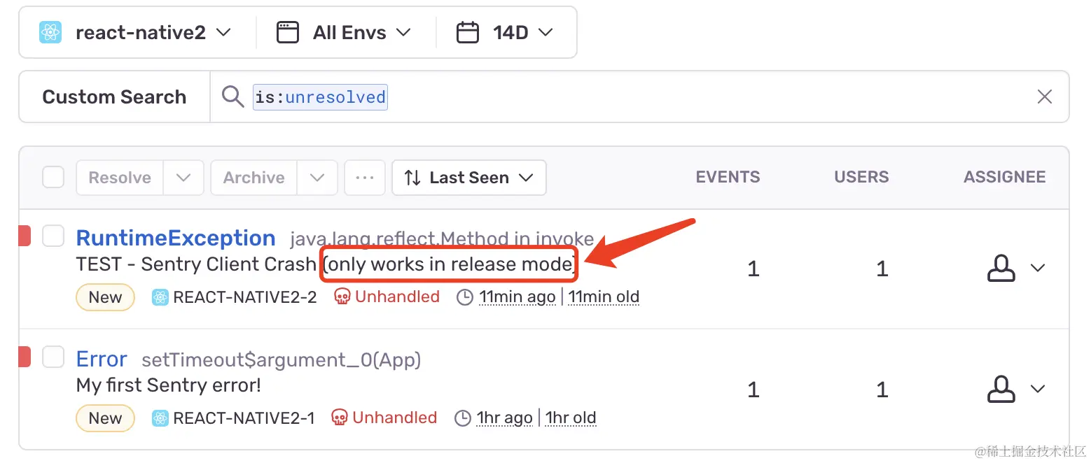Screen dimensions: 1091x463
Task: Expand the Resolve button dropdown chevron
Action: (183, 178)
